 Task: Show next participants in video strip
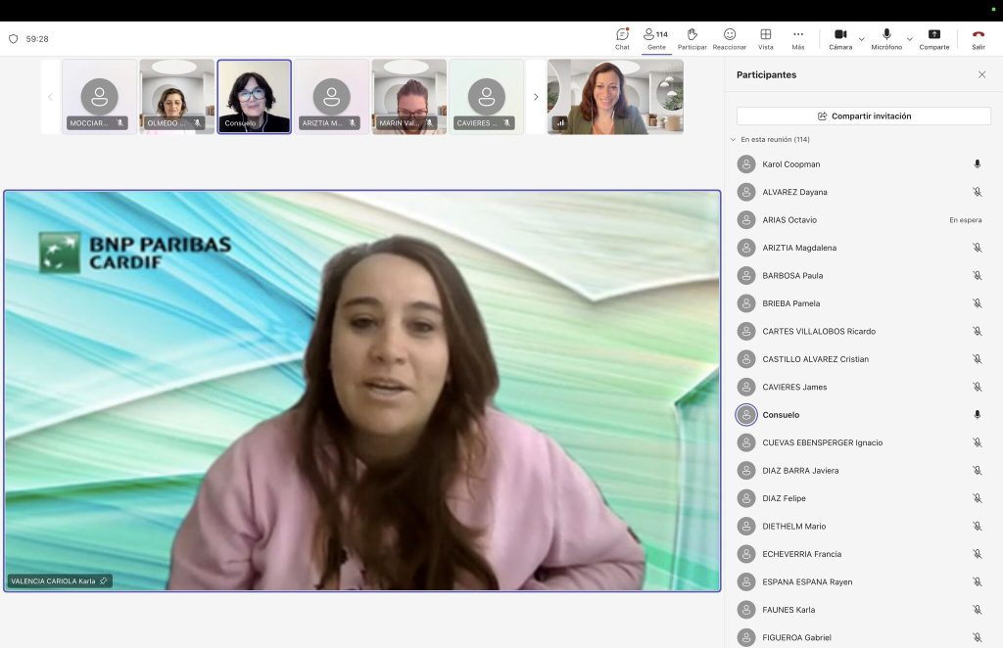(536, 97)
